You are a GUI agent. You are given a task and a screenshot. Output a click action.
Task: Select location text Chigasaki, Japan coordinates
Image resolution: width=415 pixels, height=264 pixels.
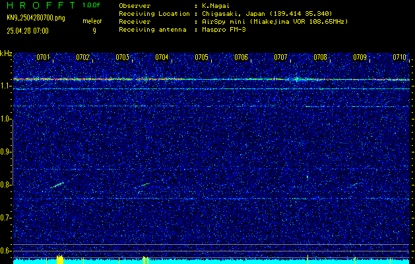click(x=267, y=14)
